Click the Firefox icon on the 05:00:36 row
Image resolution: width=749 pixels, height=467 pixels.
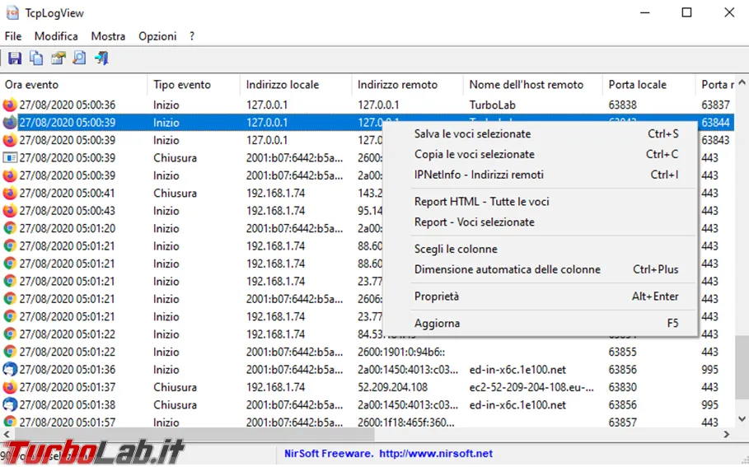10,105
